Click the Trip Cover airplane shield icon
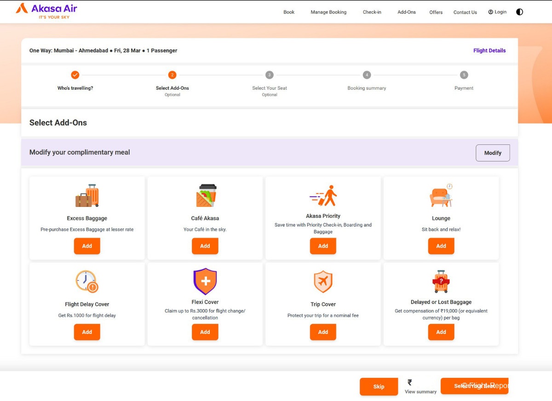Image resolution: width=552 pixels, height=401 pixels. pos(323,281)
